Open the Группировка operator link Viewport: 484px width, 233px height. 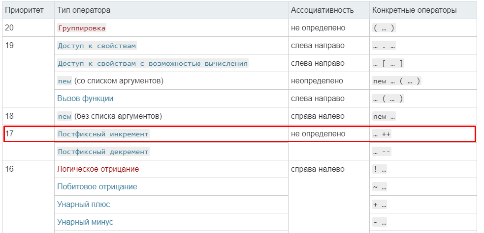(82, 28)
